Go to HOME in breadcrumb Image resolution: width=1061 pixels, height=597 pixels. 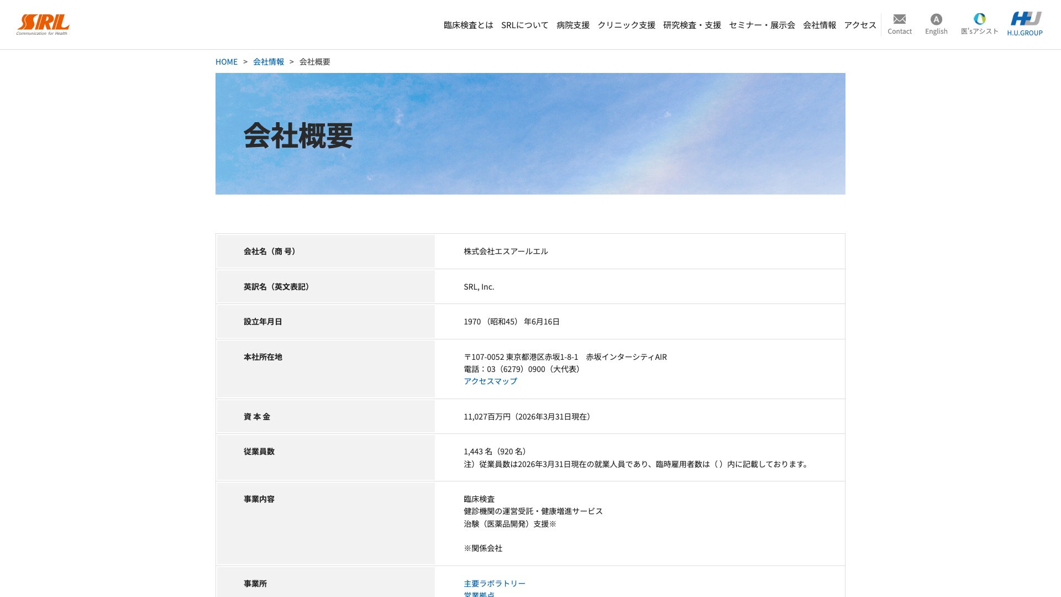pos(227,61)
